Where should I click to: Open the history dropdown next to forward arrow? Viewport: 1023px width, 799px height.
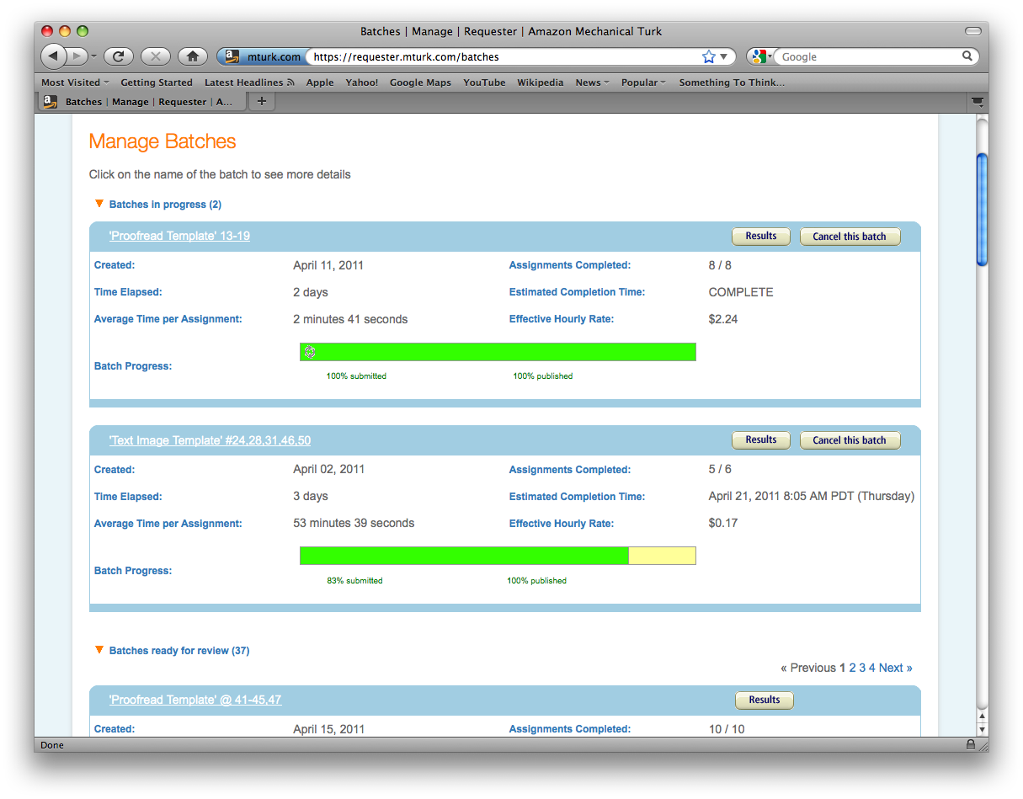pyautogui.click(x=93, y=56)
